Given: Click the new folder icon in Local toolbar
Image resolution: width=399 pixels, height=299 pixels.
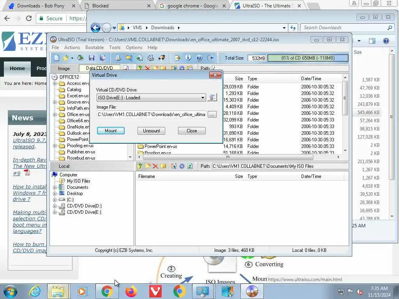Looking at the screenshot, I should (148, 166).
